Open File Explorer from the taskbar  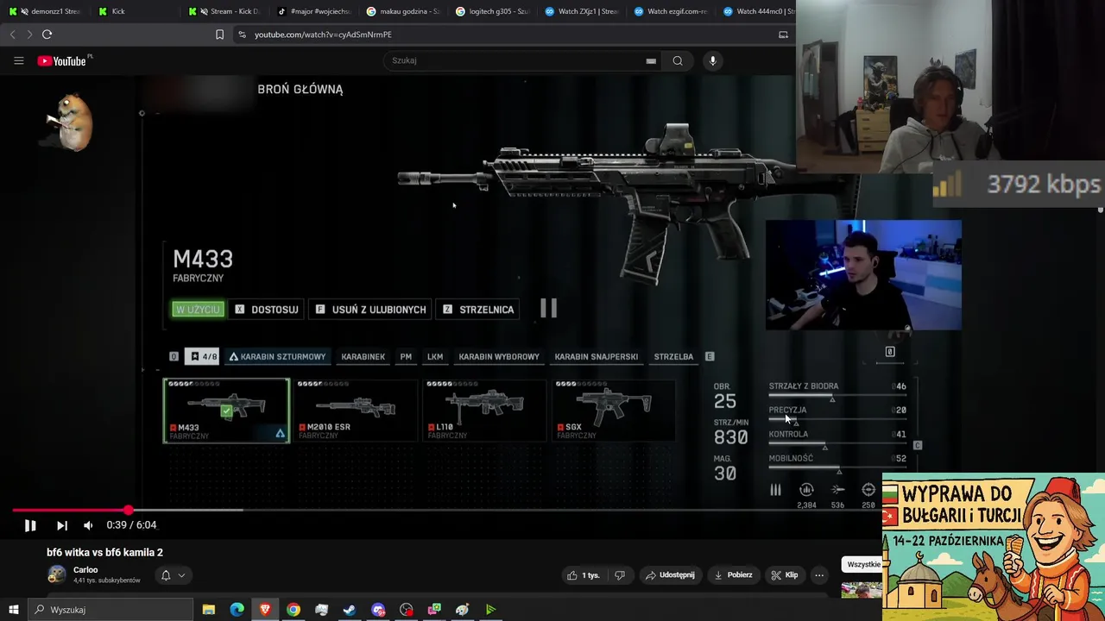[209, 610]
